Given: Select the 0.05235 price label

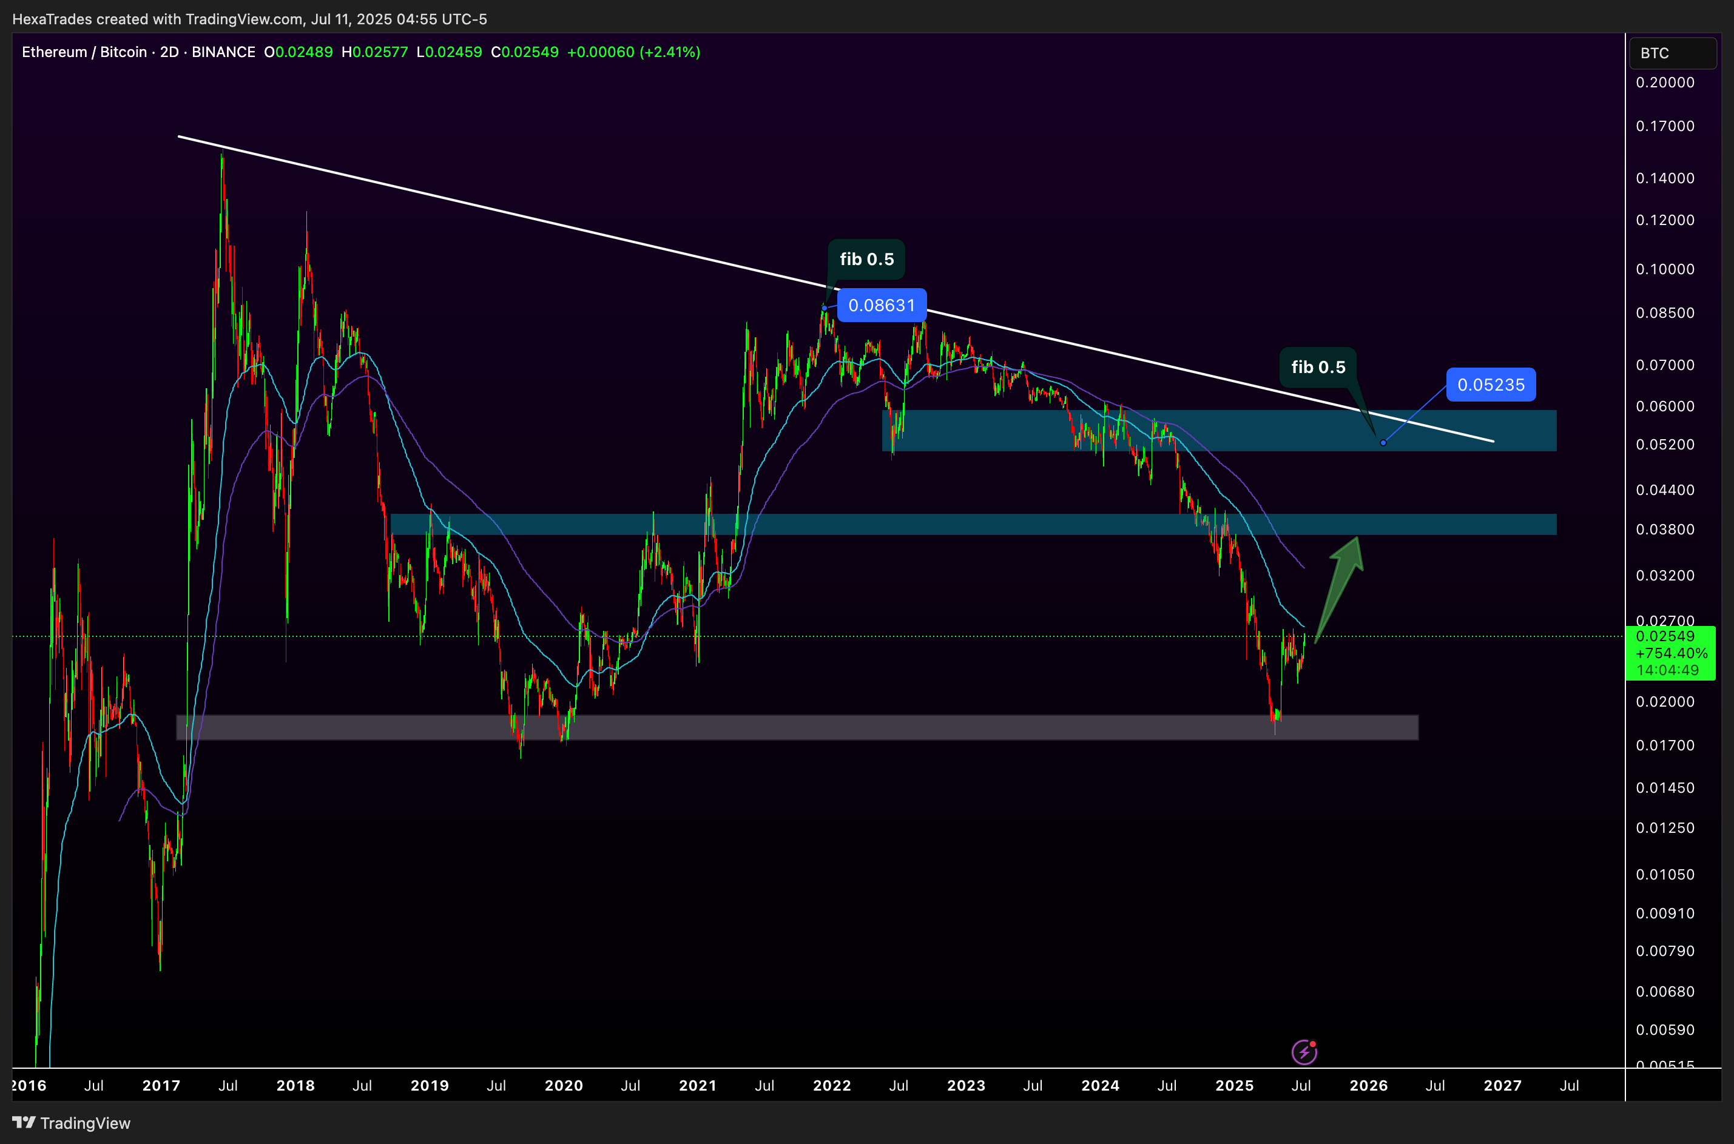Looking at the screenshot, I should tap(1491, 385).
